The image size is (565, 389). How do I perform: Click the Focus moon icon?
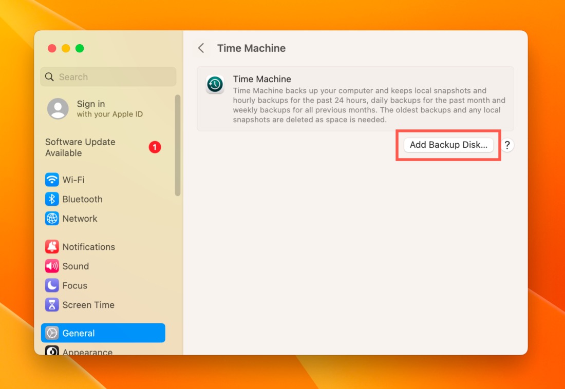[52, 286]
